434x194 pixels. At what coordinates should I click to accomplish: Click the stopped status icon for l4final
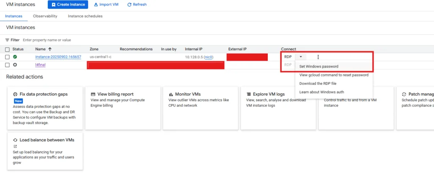point(15,65)
